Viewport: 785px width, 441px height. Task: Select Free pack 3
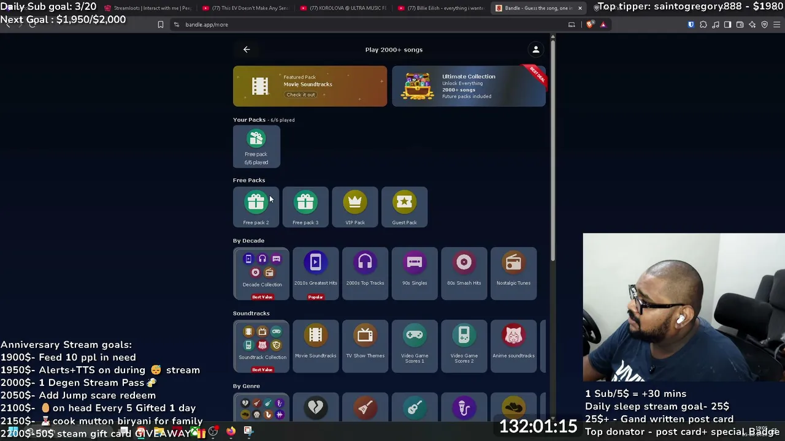(x=305, y=207)
